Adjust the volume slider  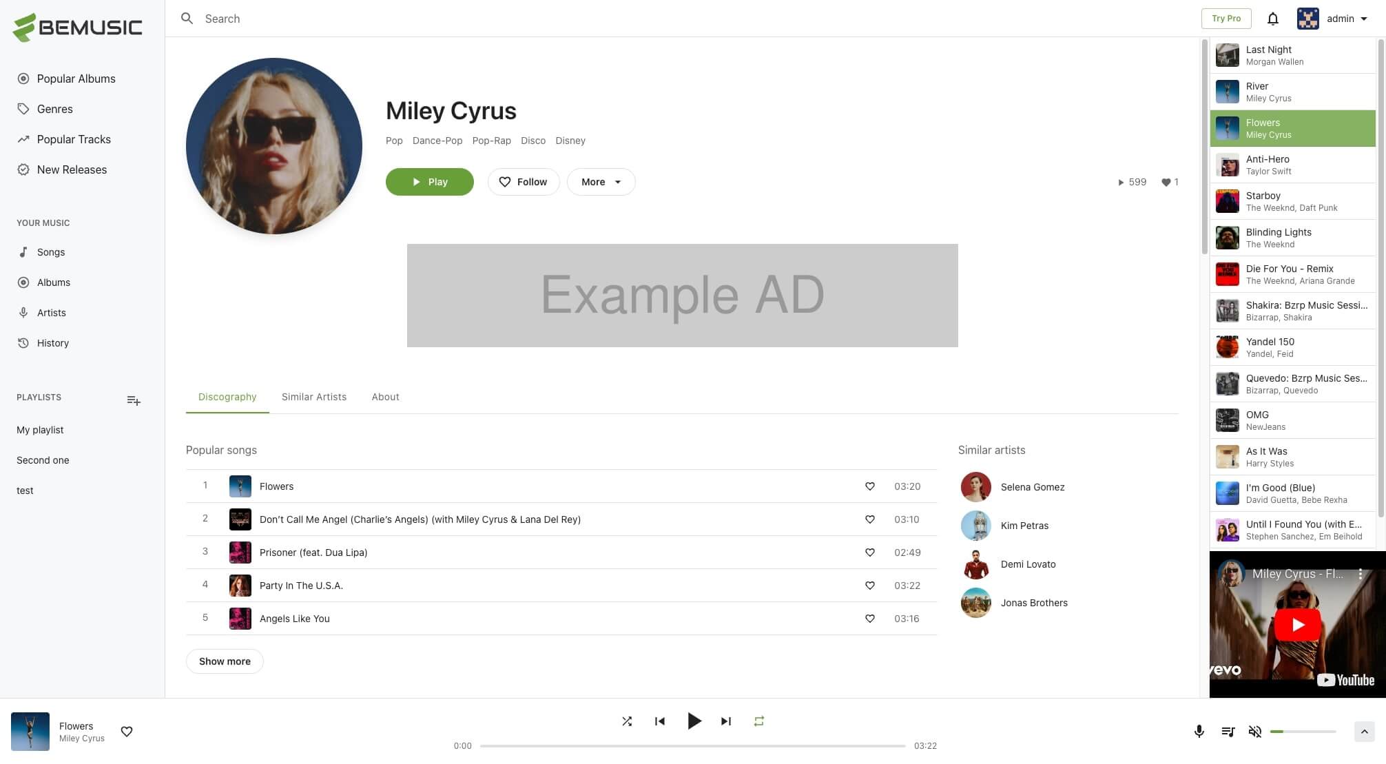pyautogui.click(x=1303, y=732)
